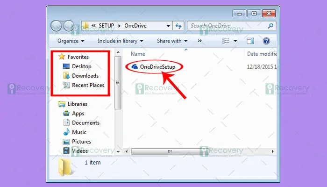Open the Share with menu
Viewport: 327px width, 187px height.
[x=172, y=41]
